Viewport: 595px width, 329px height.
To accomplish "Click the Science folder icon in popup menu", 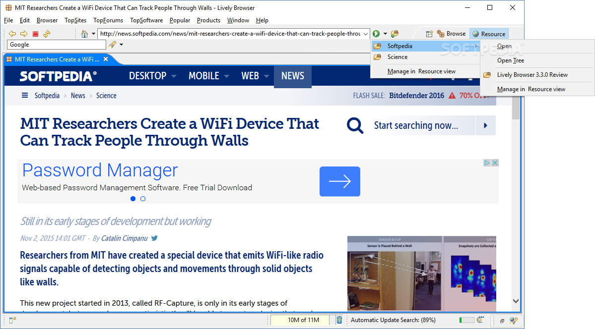I will tap(378, 57).
